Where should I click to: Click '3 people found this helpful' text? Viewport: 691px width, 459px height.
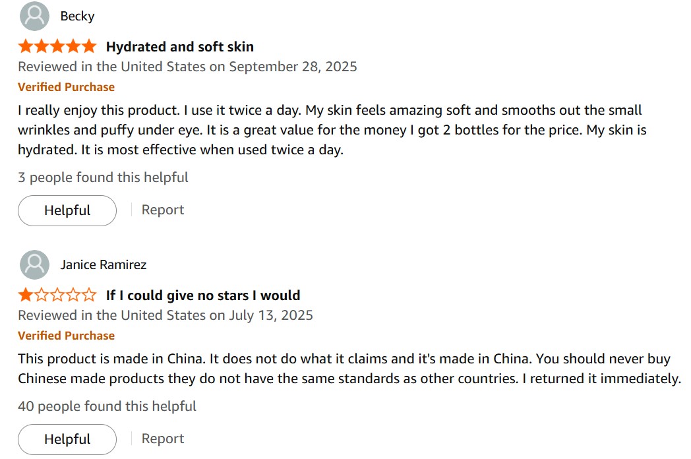(x=103, y=177)
